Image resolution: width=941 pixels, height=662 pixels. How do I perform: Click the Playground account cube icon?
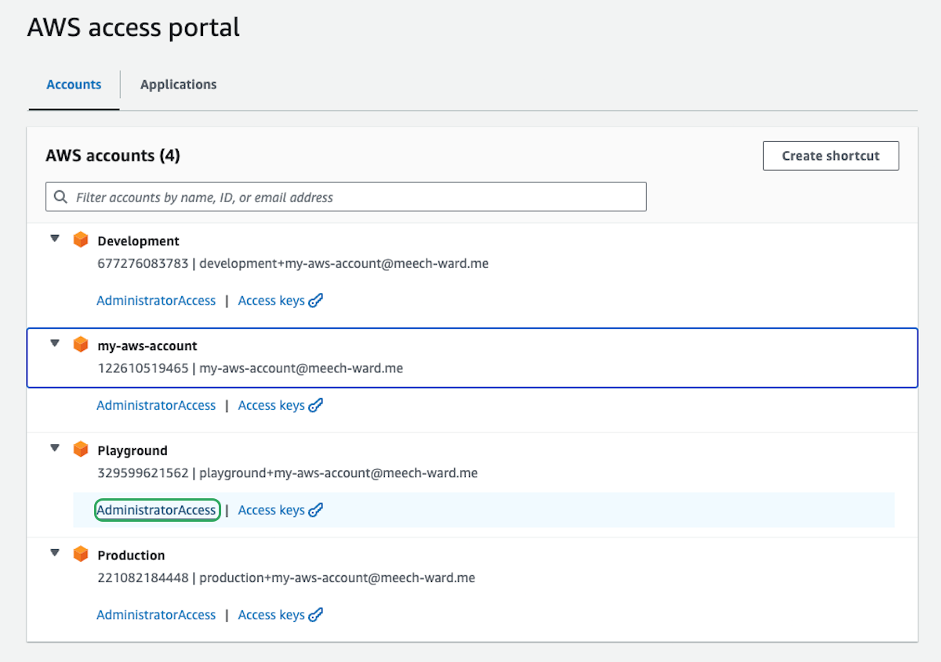point(81,450)
